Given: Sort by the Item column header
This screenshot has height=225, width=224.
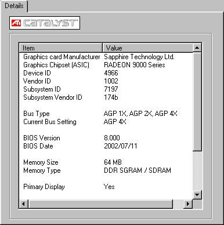Looking at the screenshot, I should (x=61, y=48).
